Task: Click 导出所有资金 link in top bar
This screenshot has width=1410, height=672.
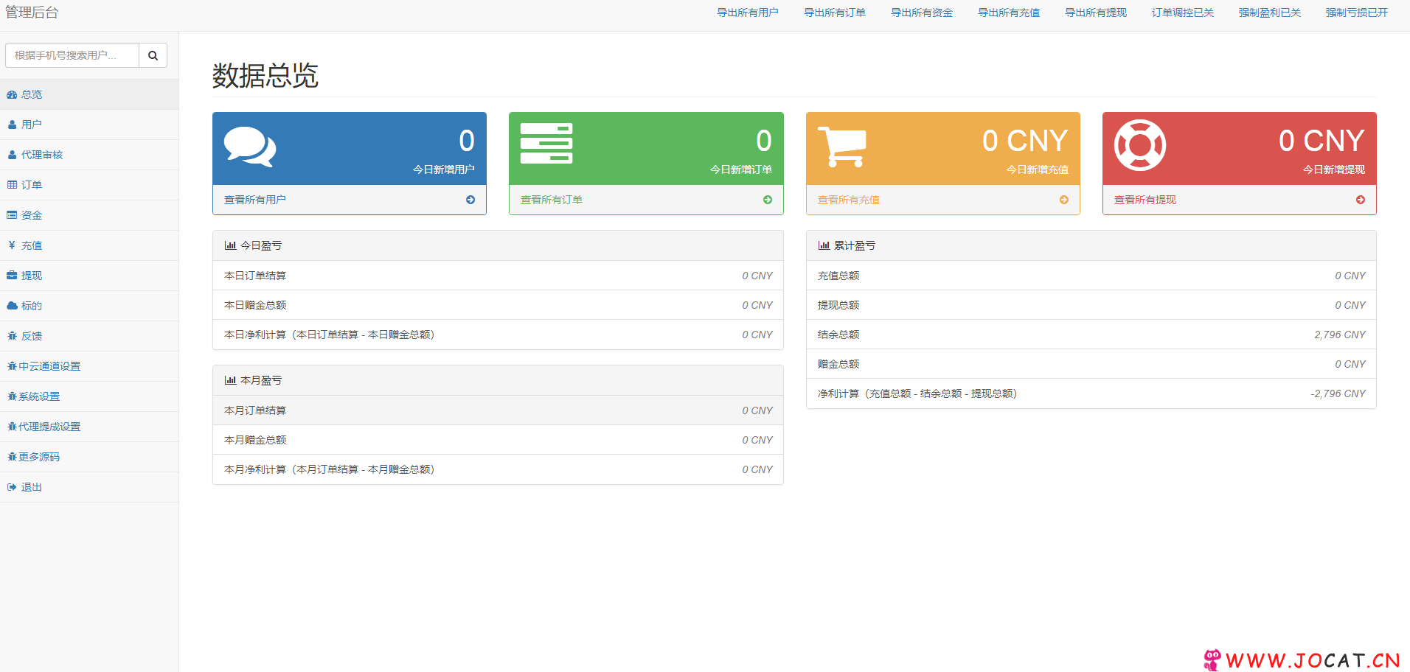Action: (x=922, y=13)
